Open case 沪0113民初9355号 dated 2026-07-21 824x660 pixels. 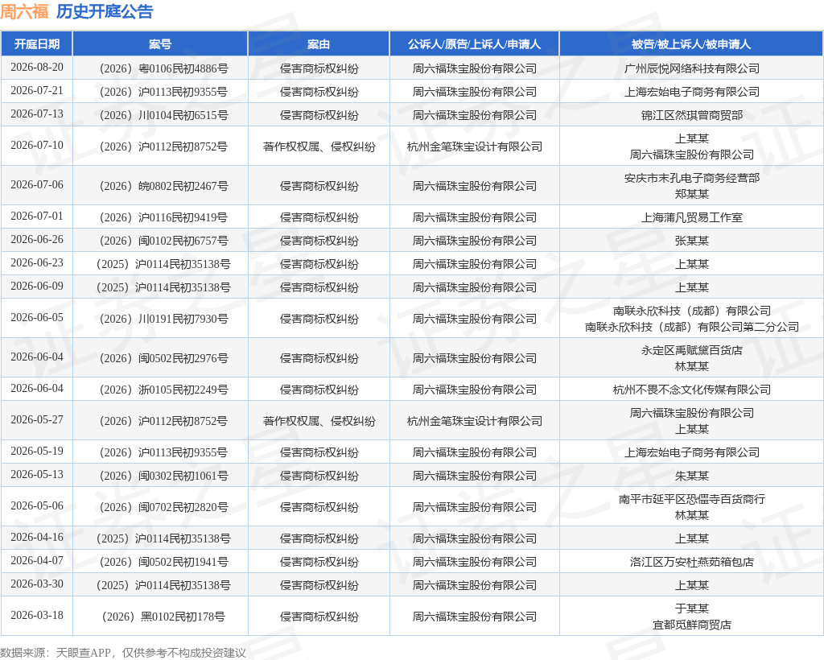164,92
